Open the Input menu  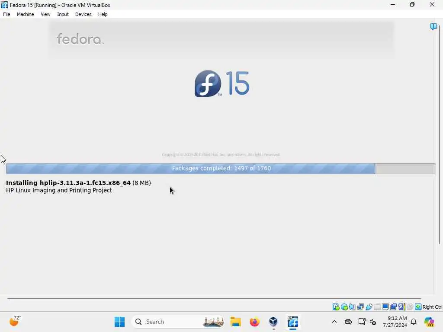(x=63, y=14)
